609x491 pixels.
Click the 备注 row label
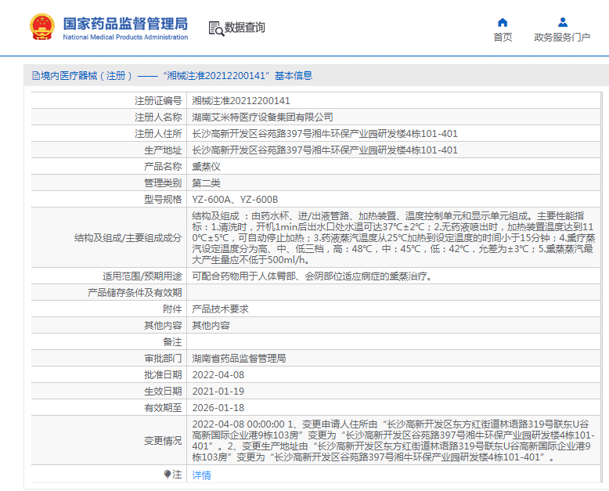(x=172, y=342)
